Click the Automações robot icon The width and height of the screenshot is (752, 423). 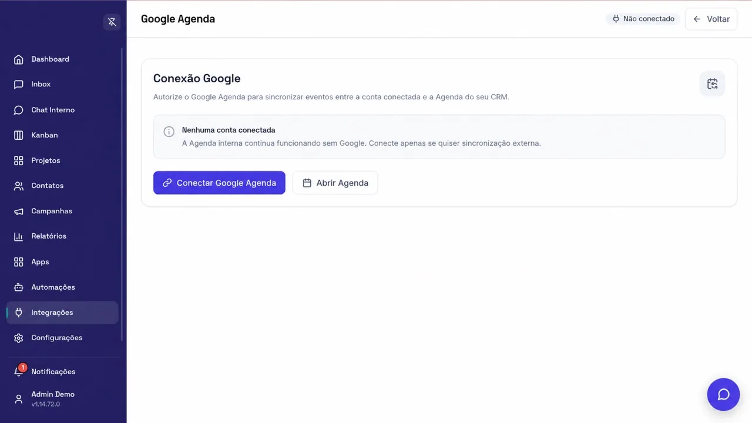click(x=19, y=287)
